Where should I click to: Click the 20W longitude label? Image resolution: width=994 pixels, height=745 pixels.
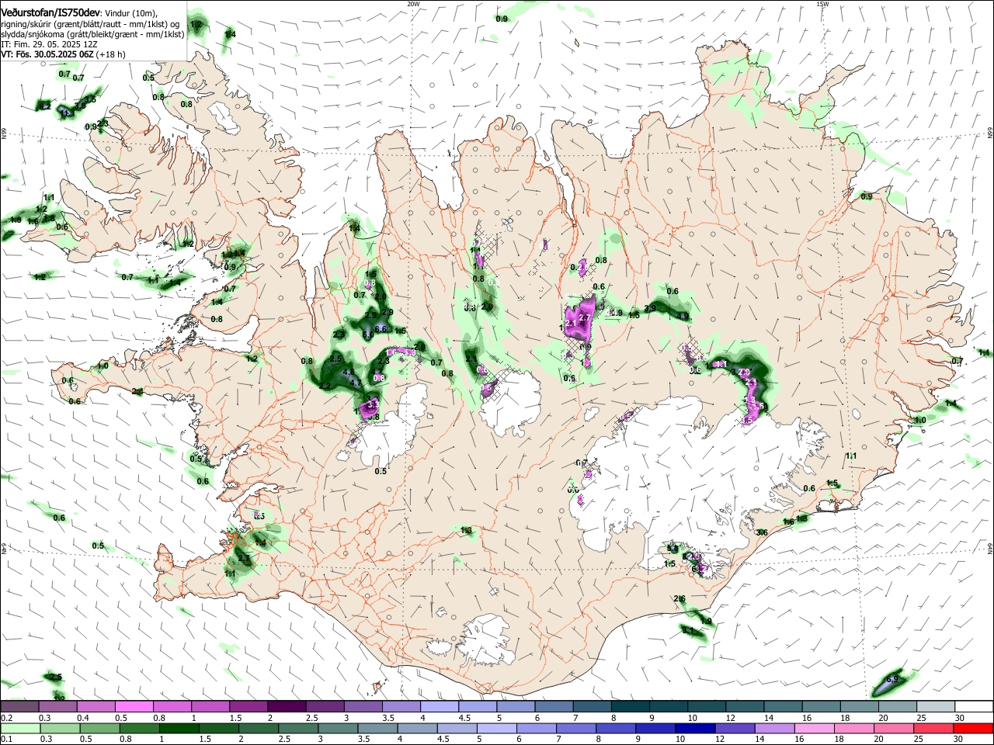coord(413,4)
